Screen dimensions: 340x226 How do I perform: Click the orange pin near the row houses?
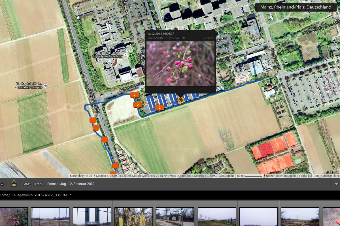(x=115, y=166)
